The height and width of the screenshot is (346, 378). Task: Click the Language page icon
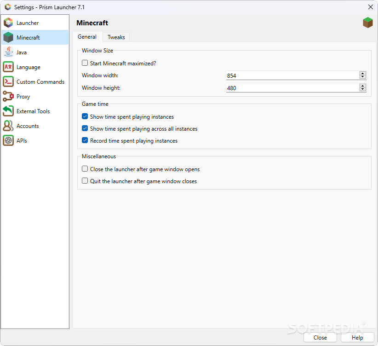point(8,67)
